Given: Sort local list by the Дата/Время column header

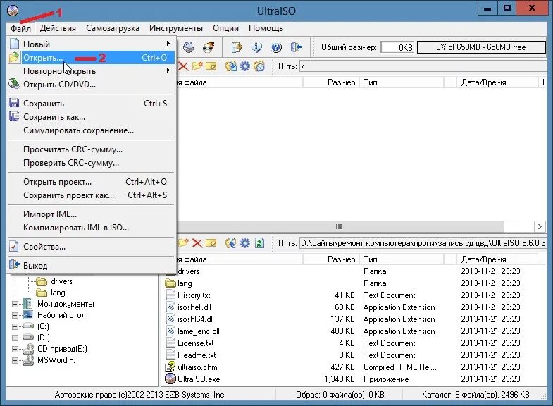Looking at the screenshot, I should [x=497, y=259].
